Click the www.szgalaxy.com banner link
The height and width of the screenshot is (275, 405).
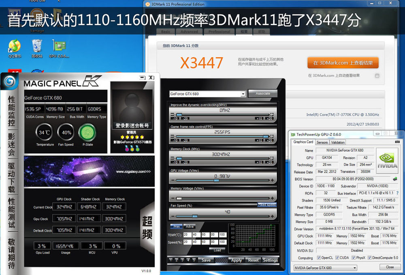133,172
